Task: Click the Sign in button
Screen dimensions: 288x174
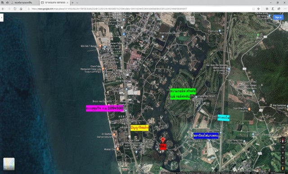Action: tap(278, 17)
